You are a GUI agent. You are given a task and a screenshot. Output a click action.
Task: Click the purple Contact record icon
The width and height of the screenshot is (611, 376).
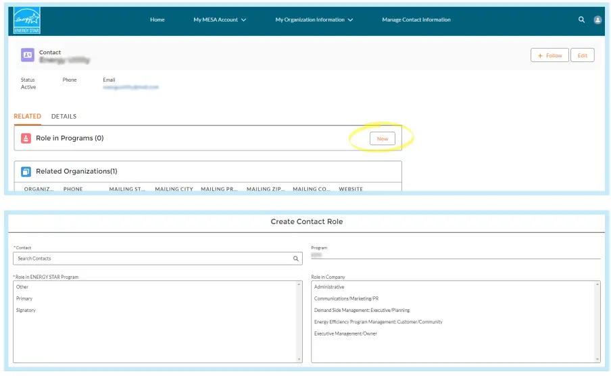(27, 55)
